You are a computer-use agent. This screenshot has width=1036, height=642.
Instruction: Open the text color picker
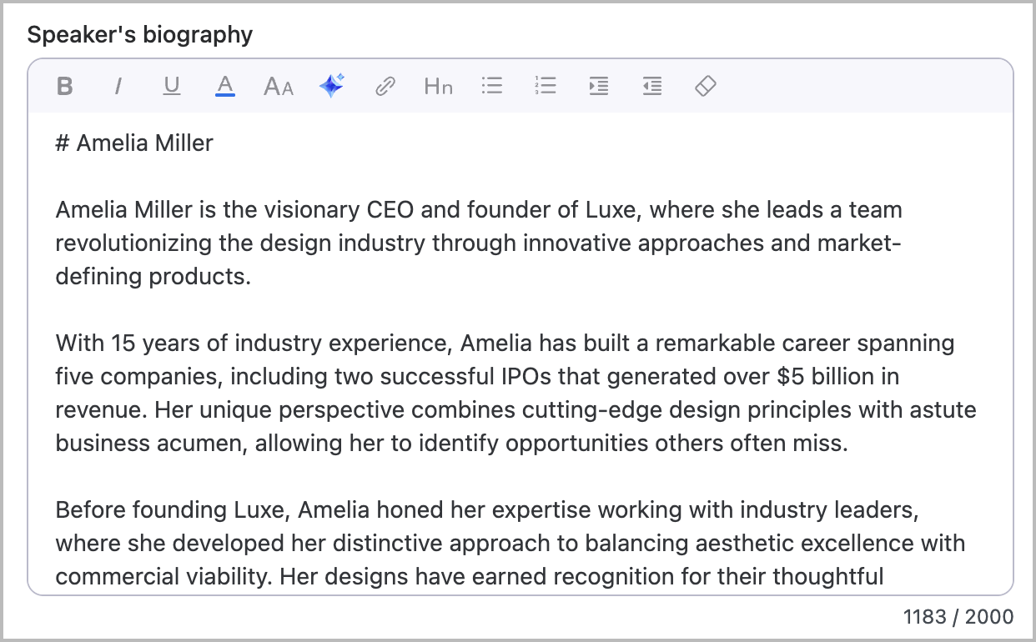point(224,86)
